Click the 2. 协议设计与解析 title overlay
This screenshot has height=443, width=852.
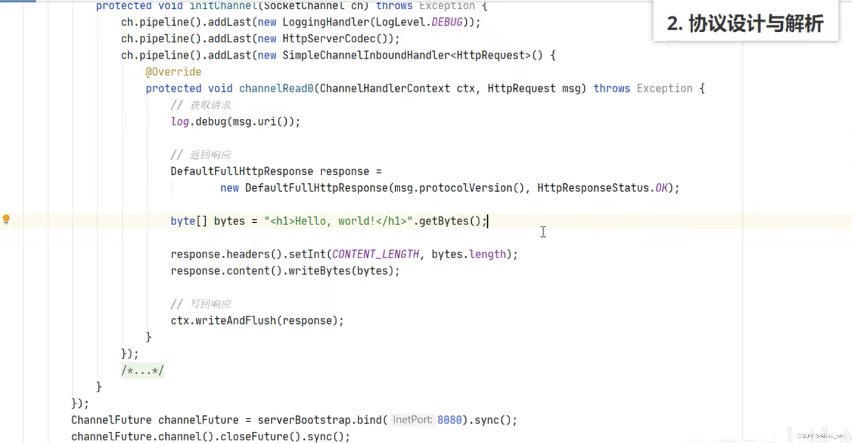tap(745, 23)
